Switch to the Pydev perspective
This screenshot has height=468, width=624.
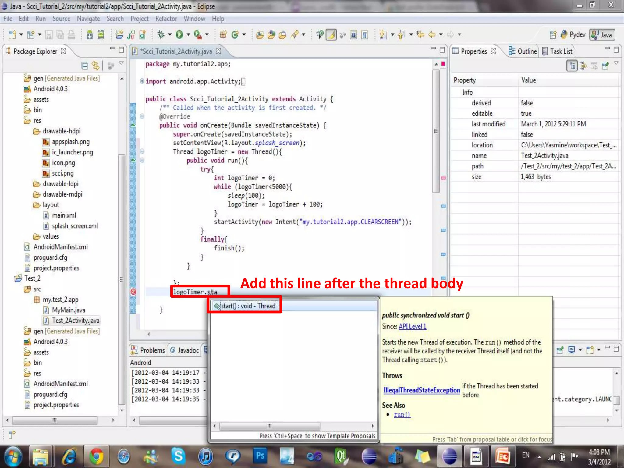click(x=573, y=35)
